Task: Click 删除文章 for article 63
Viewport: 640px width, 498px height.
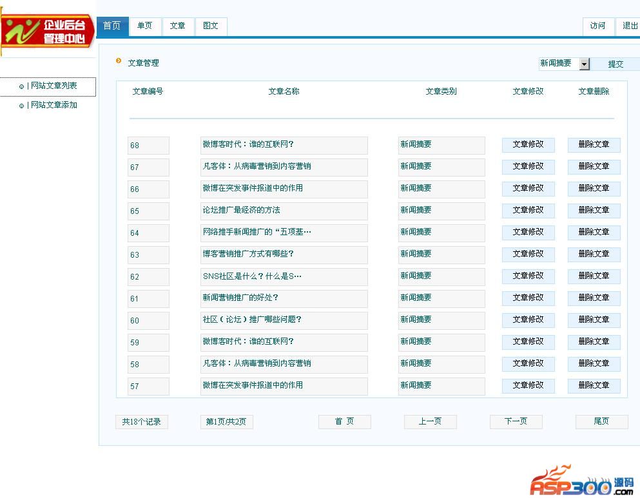Action: (594, 254)
